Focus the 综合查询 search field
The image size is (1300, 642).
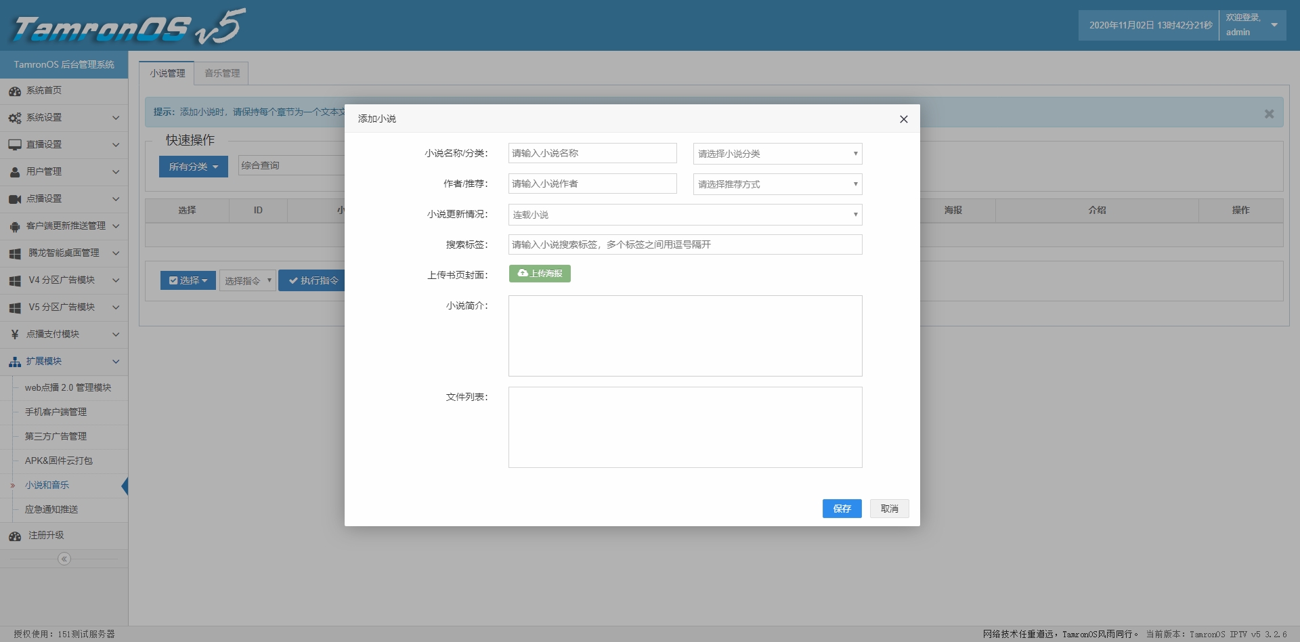pos(292,165)
